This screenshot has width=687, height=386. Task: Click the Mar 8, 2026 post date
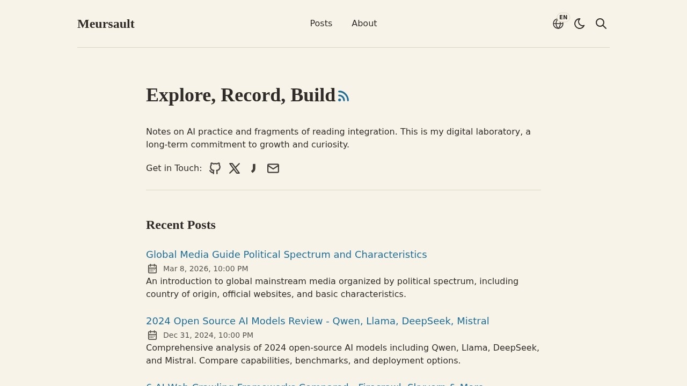(206, 269)
